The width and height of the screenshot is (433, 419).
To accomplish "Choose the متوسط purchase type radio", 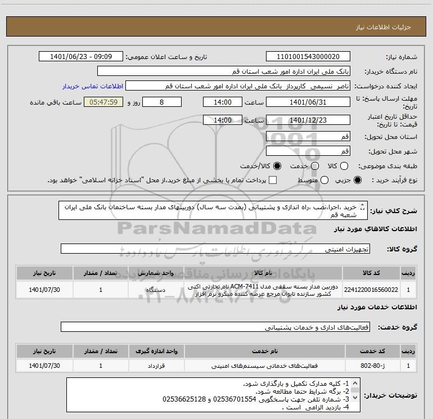I will (324, 180).
